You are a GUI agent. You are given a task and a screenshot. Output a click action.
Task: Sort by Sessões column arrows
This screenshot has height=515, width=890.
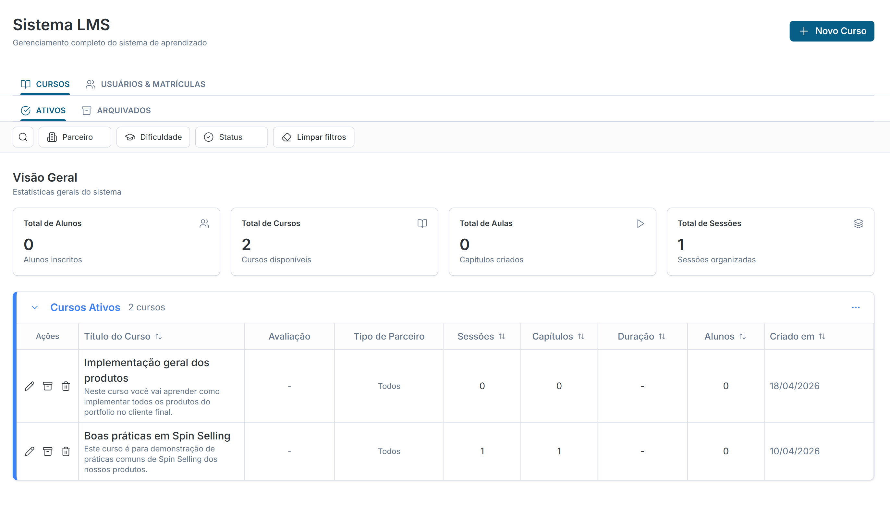[502, 337]
